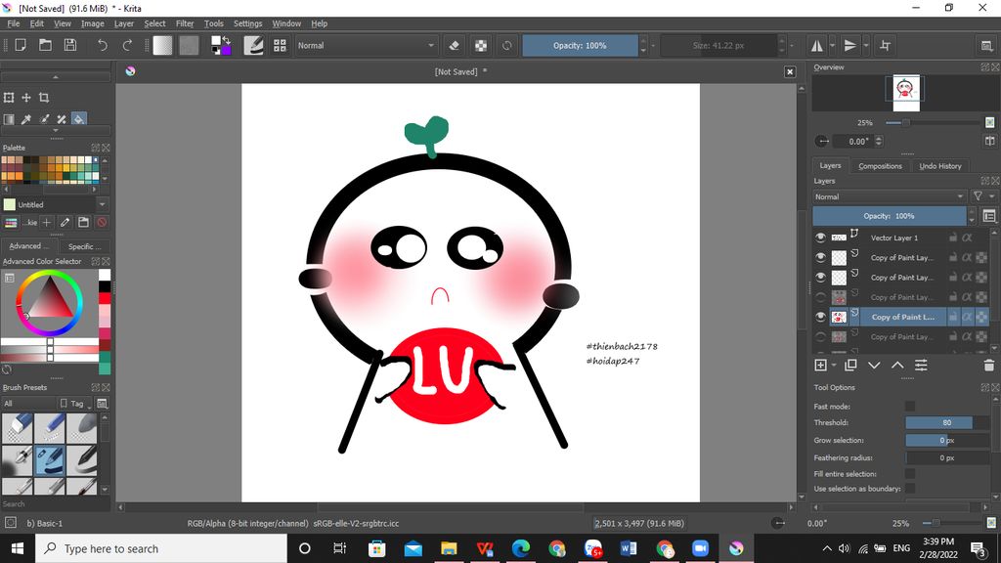Reload the original brush preset
This screenshot has width=1001, height=563.
pyautogui.click(x=507, y=45)
